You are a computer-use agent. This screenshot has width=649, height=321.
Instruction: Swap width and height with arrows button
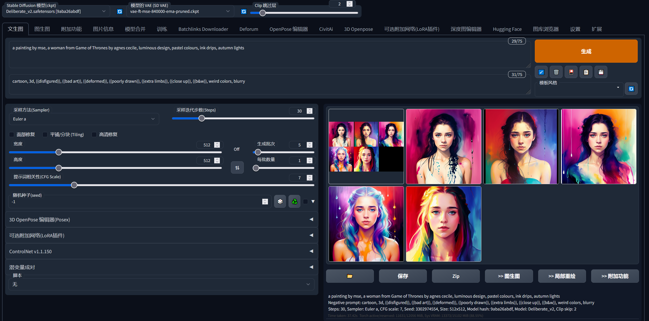237,168
